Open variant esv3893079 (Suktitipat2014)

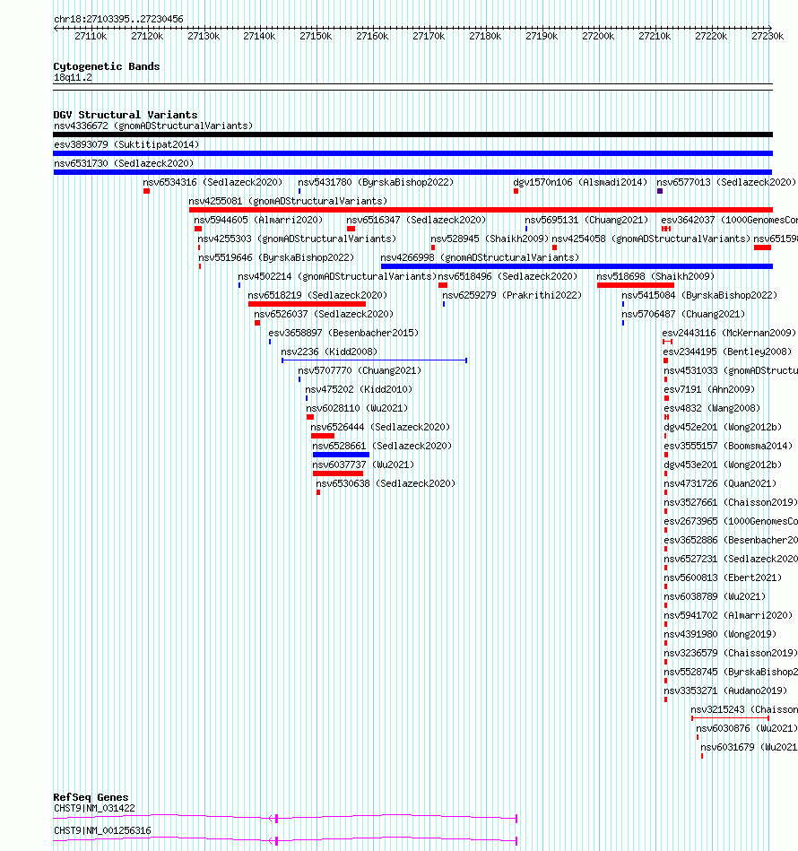pyautogui.click(x=126, y=144)
